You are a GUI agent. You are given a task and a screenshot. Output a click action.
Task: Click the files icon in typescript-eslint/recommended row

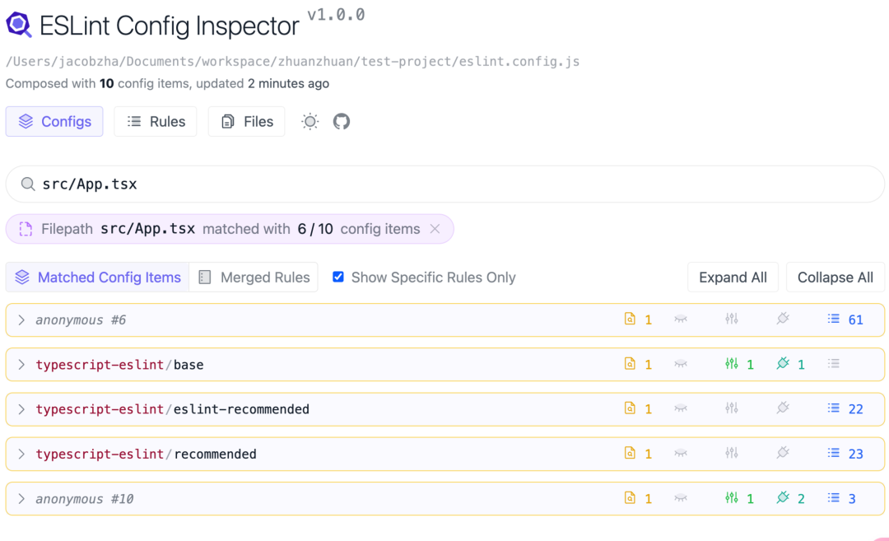point(630,453)
